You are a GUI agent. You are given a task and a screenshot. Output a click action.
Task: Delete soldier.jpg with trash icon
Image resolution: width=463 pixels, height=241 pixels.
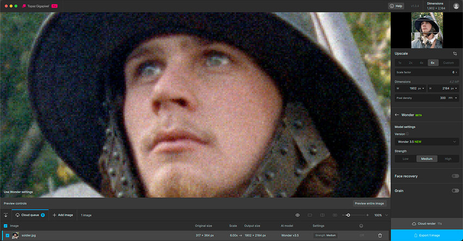coord(380,236)
